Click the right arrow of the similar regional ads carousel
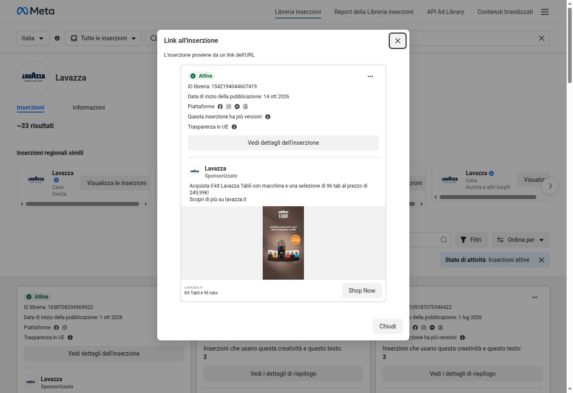Viewport: 573px width, 393px height. tap(550, 186)
